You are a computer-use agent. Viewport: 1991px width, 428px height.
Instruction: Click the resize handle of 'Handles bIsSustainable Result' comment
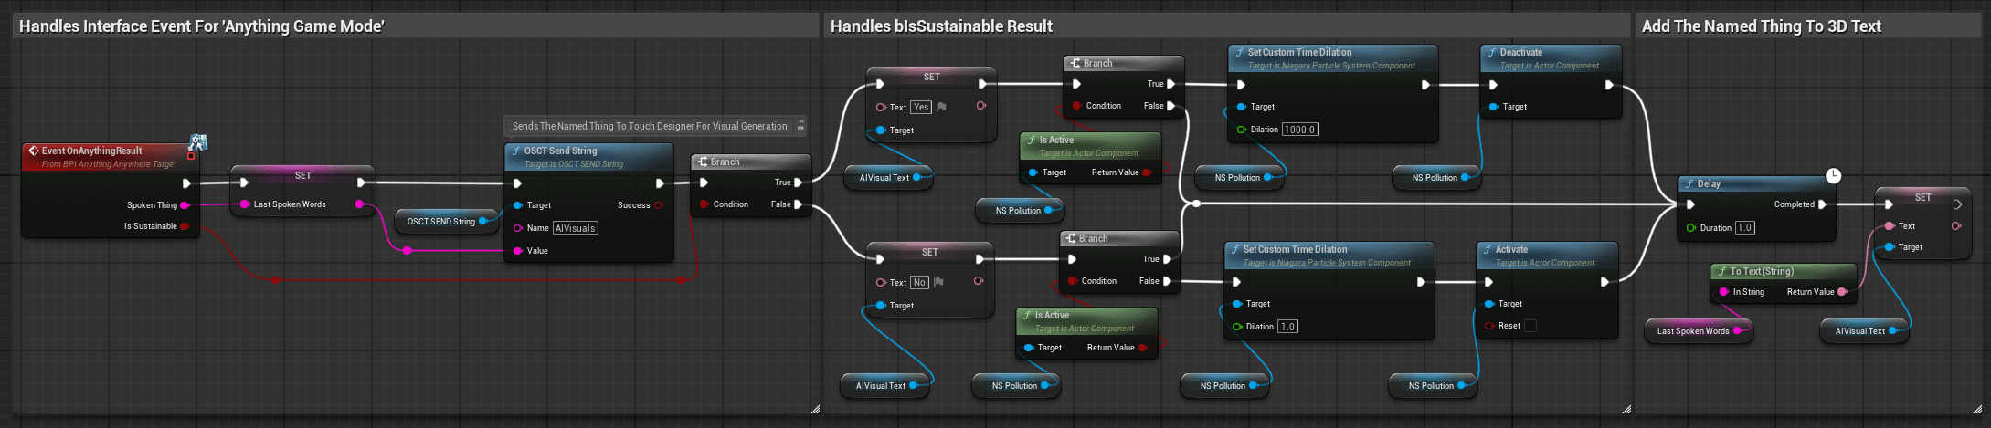[x=1626, y=409]
